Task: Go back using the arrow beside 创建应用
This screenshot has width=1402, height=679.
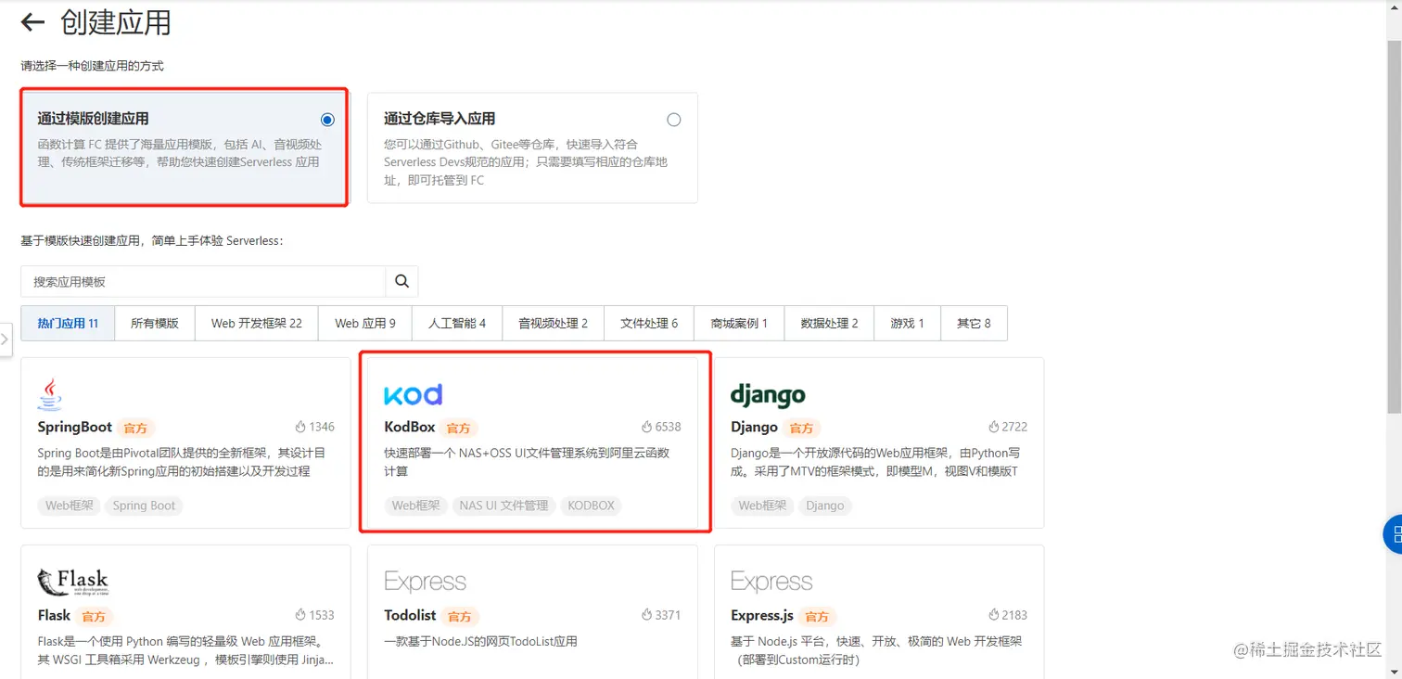Action: pos(32,22)
